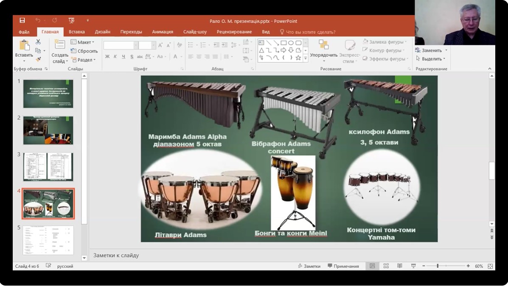Switch to slide sorter view in status bar

386,266
